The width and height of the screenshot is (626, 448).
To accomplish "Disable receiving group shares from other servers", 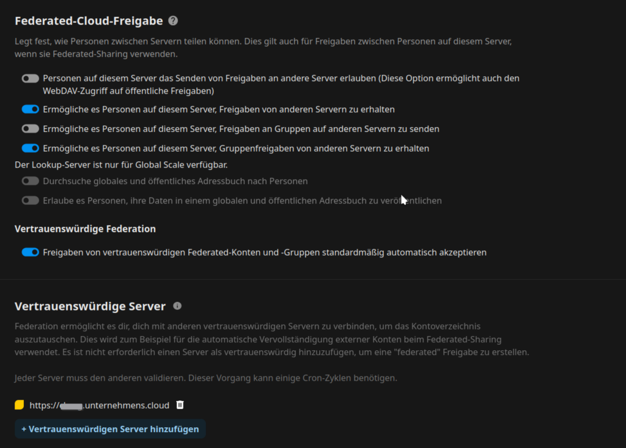I will point(30,148).
